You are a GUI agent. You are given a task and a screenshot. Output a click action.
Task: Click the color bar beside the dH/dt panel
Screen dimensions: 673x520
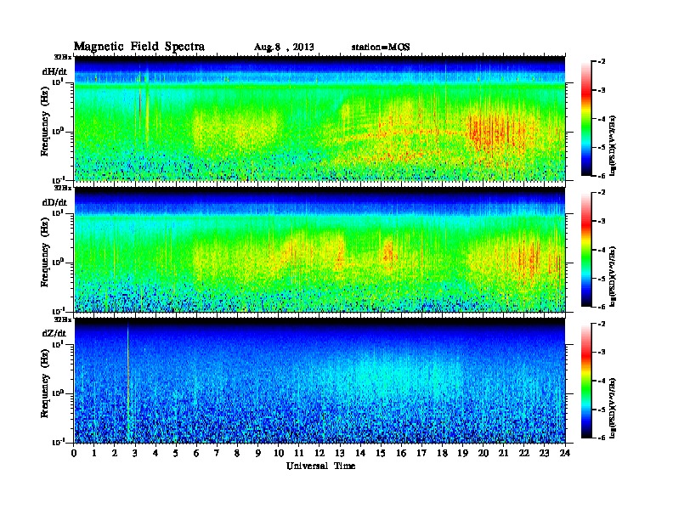[x=586, y=119]
